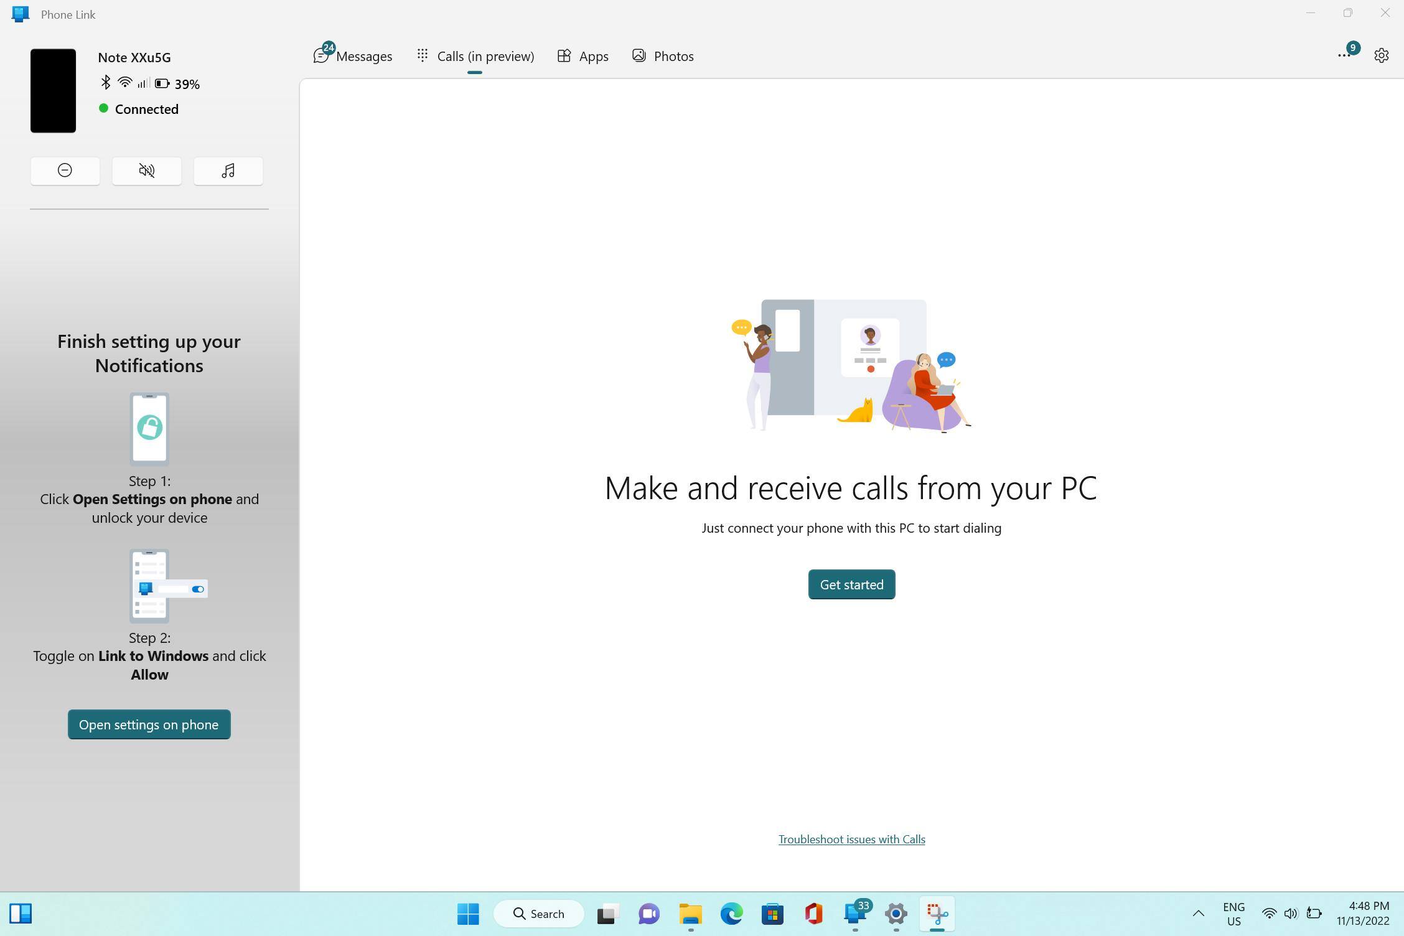The image size is (1404, 936).
Task: Open Phone Link settings gear
Action: click(1381, 55)
